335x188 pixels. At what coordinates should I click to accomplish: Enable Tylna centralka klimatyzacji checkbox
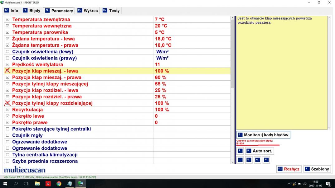pos(7,154)
